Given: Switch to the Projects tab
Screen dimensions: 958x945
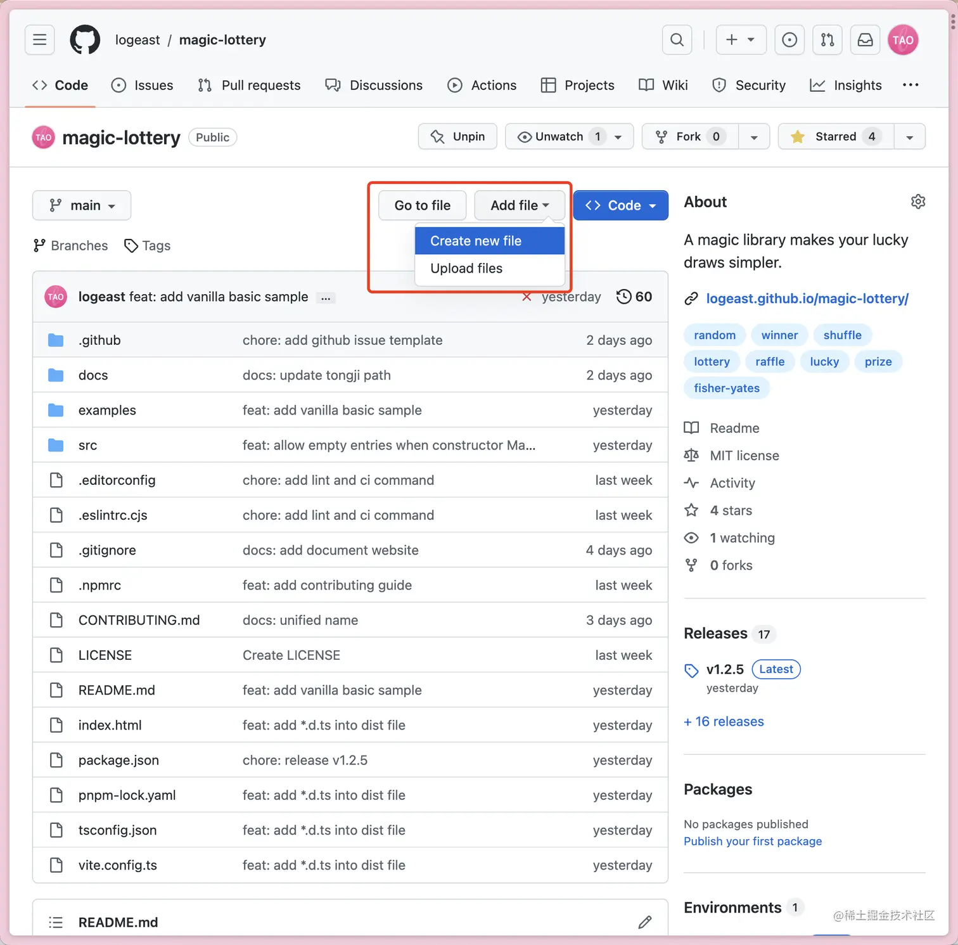Looking at the screenshot, I should 578,85.
